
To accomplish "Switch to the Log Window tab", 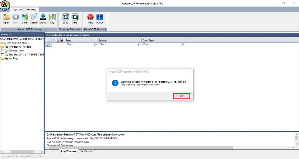I will pyautogui.click(x=68, y=151).
